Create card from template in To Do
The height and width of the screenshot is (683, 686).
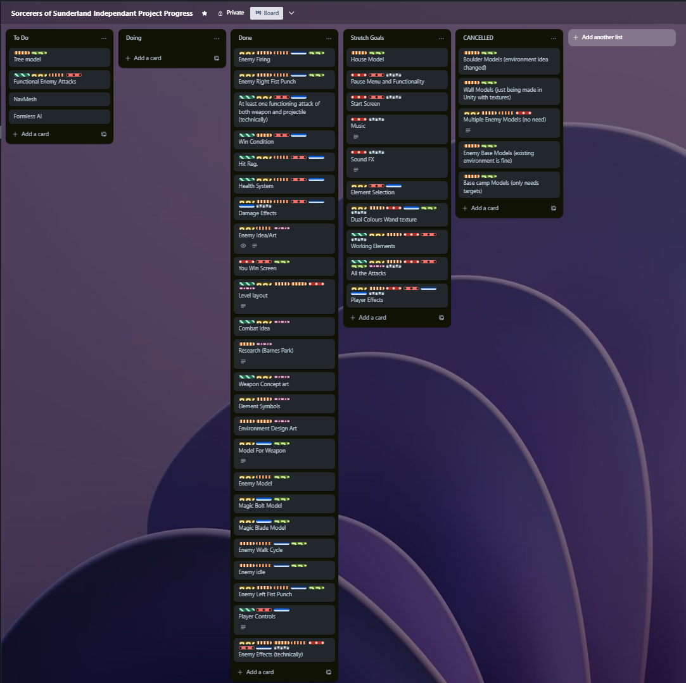[x=104, y=134]
